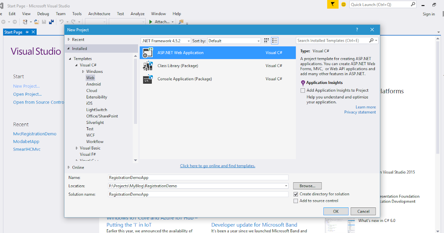Image resolution: width=444 pixels, height=233 pixels.
Task: Open the Attach button dropdown arrow
Action: (173, 22)
